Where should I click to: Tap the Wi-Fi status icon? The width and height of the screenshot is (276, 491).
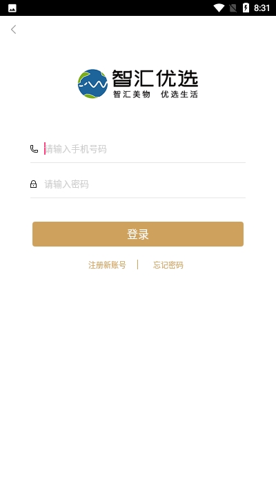click(x=219, y=8)
